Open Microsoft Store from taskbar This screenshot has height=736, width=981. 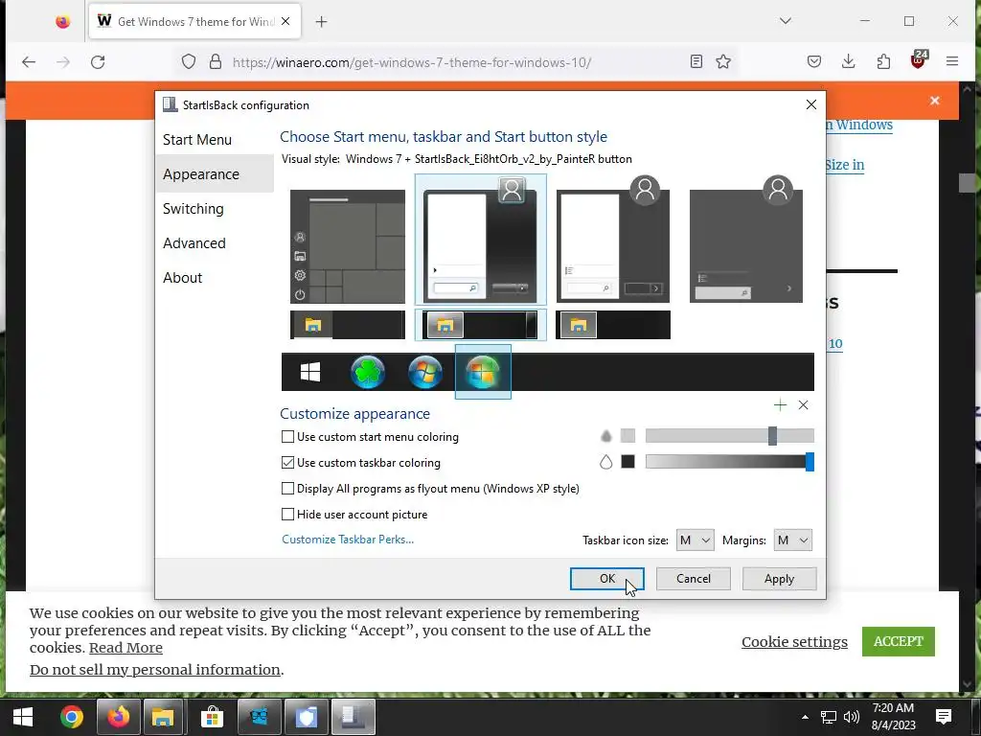212,717
